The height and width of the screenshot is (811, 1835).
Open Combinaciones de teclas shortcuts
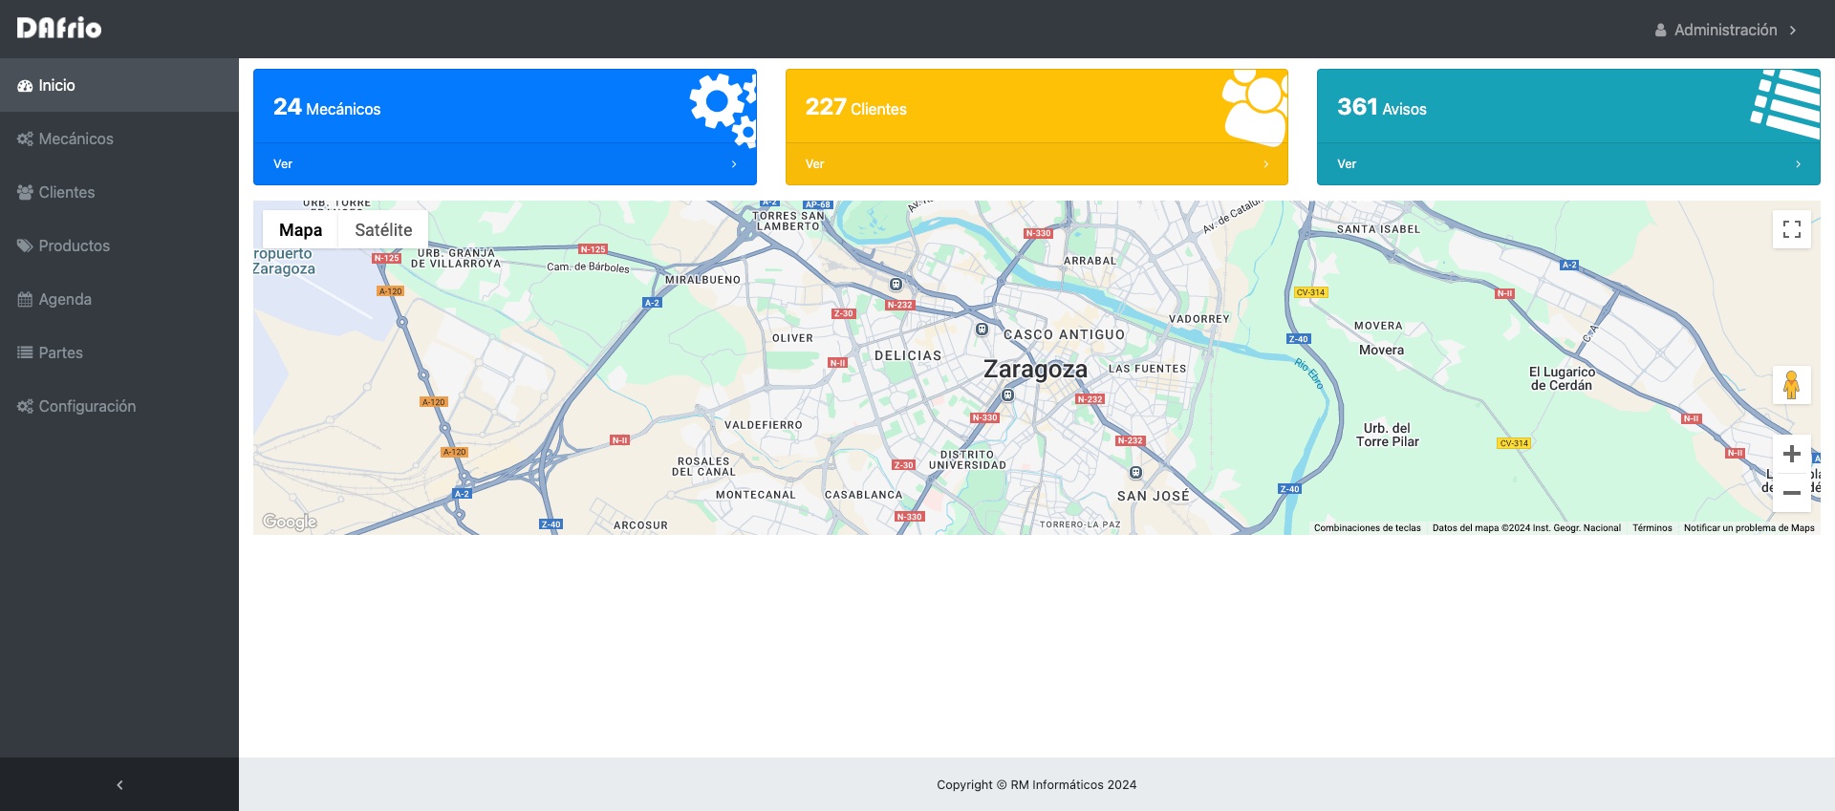click(x=1367, y=527)
